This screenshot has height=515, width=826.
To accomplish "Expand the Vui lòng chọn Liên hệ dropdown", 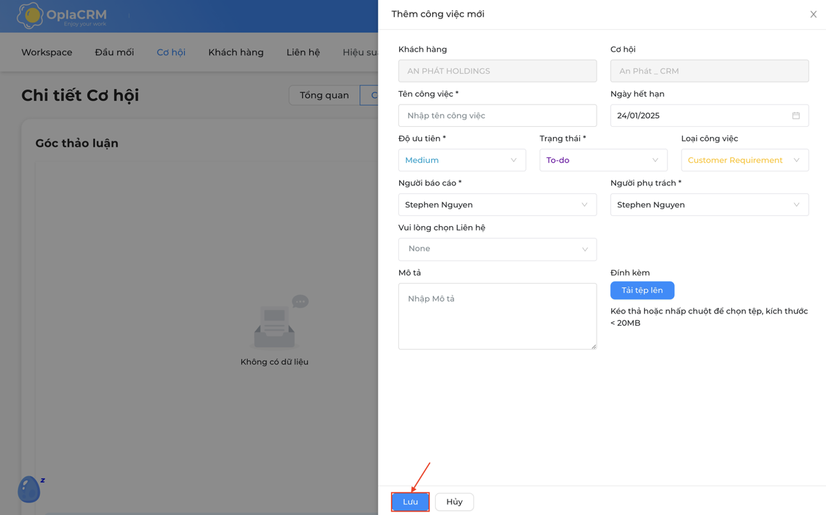I will click(497, 249).
